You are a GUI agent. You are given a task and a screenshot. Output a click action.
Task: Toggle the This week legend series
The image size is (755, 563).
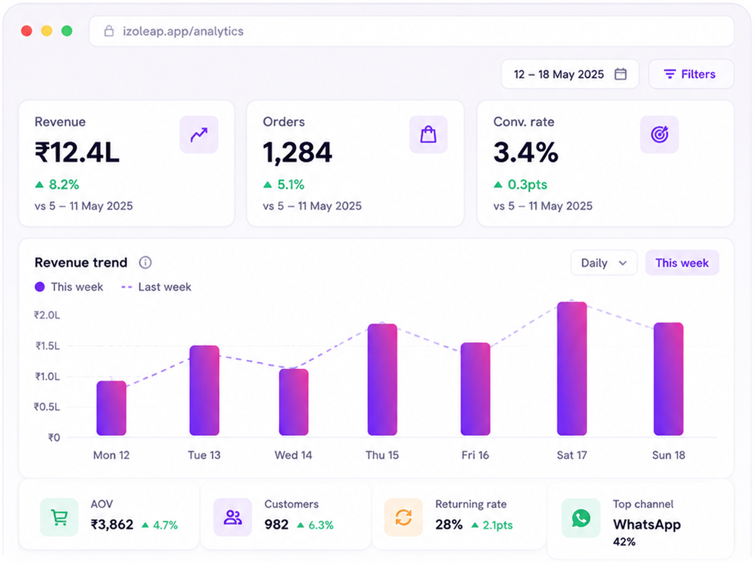[x=69, y=287]
